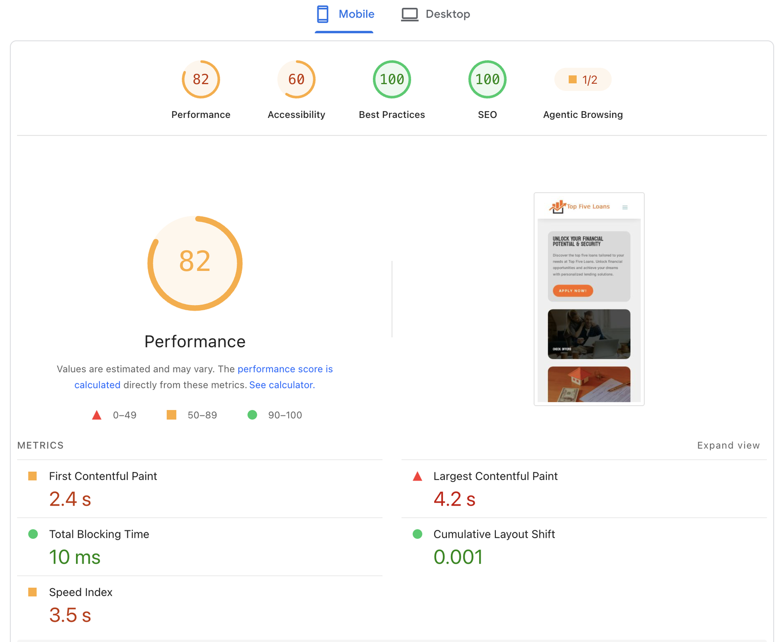This screenshot has height=642, width=784.
Task: Click the 0.001 value
Action: [458, 557]
